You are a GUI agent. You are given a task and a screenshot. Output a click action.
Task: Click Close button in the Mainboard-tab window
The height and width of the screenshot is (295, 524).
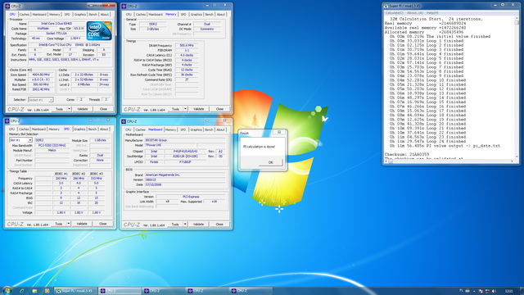click(x=219, y=225)
